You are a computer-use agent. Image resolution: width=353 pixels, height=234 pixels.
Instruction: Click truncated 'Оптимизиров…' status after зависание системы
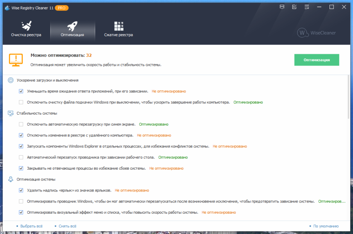coord(331,201)
